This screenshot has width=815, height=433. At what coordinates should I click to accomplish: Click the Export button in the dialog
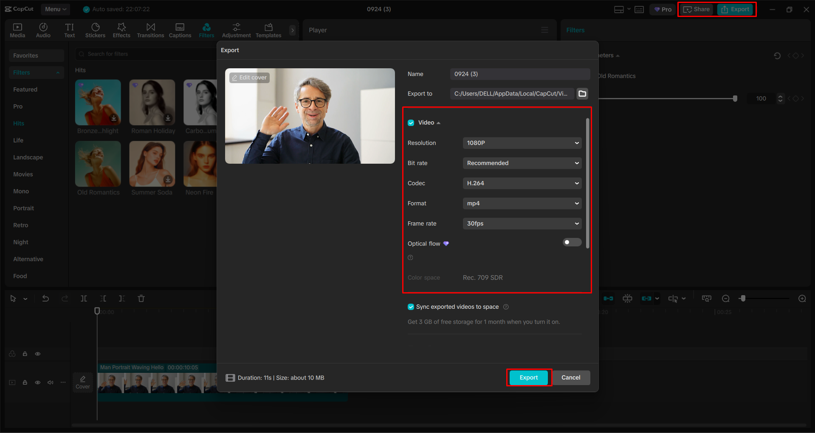pyautogui.click(x=528, y=377)
